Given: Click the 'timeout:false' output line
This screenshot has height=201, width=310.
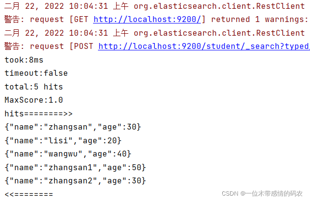Looking at the screenshot, I should [x=36, y=73].
